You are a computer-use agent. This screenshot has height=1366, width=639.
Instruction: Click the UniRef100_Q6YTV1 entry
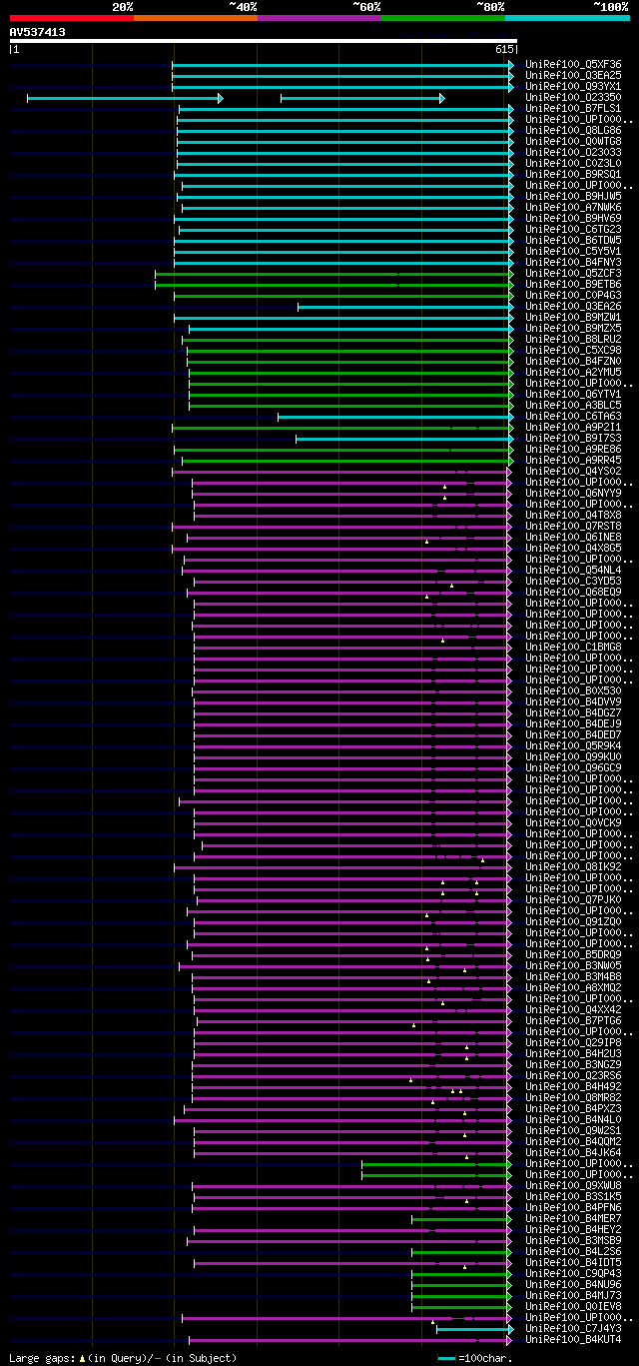click(x=573, y=394)
